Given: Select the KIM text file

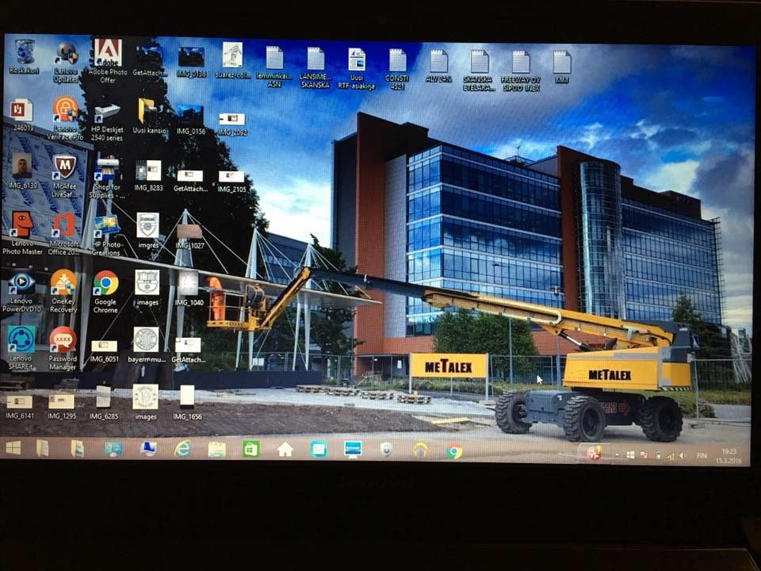Looking at the screenshot, I should click(561, 67).
